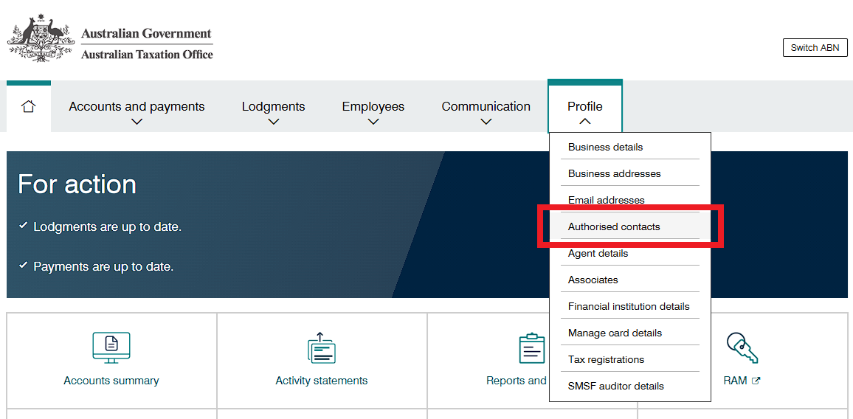Image resolution: width=853 pixels, height=419 pixels.
Task: Select SMSF auditor details option
Action: (x=615, y=386)
